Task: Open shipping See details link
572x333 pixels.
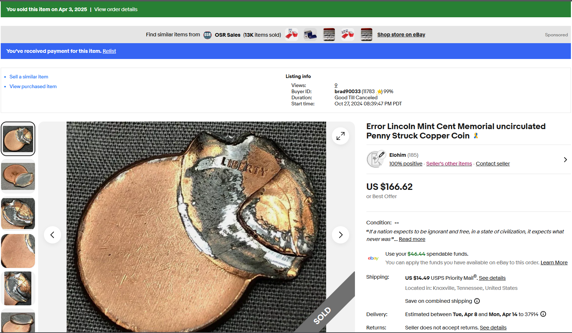Action: click(x=492, y=278)
